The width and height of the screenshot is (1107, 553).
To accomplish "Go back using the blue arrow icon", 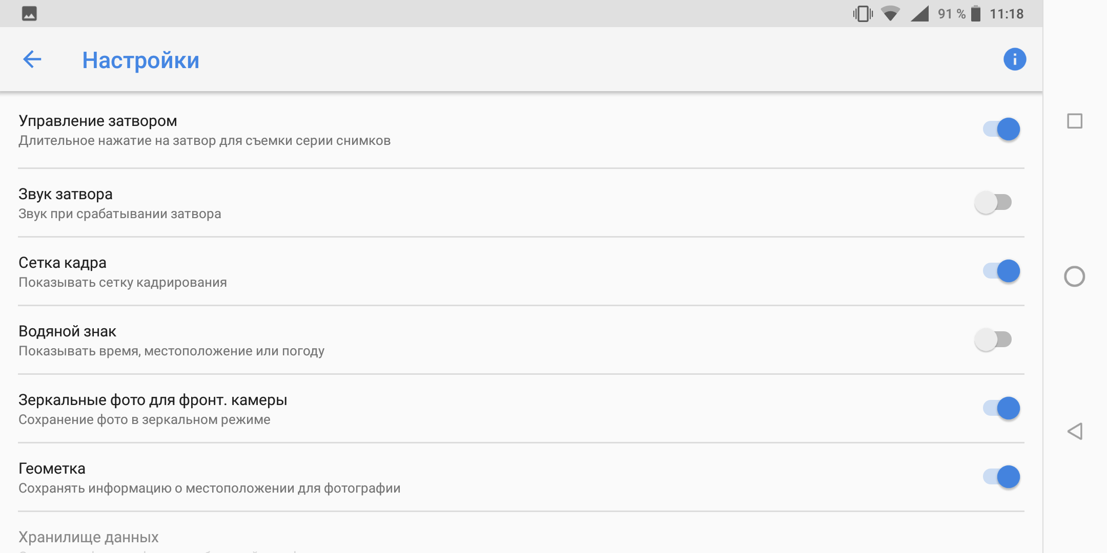I will point(32,59).
